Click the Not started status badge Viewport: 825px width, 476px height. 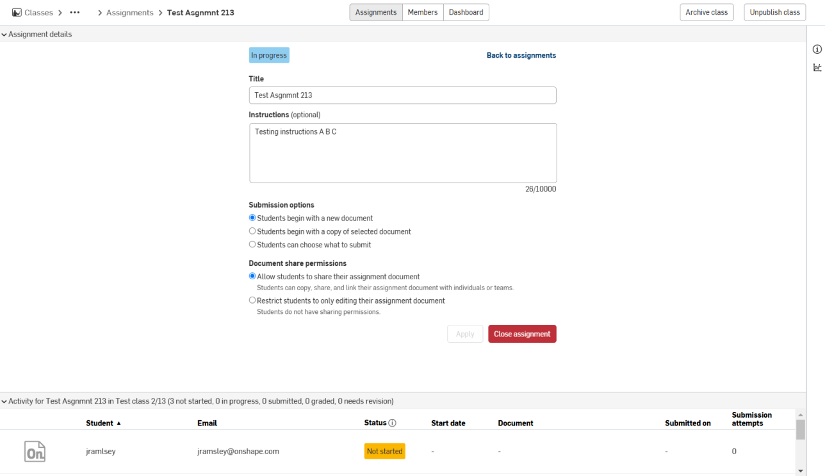(385, 452)
